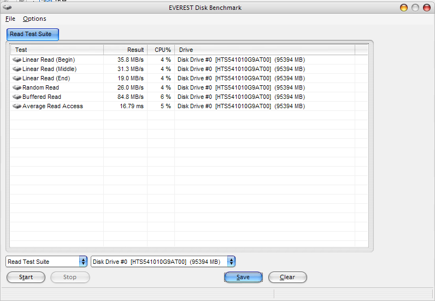Select the Buffered Read row label
Viewport: 435px width, 301px height.
[42, 97]
